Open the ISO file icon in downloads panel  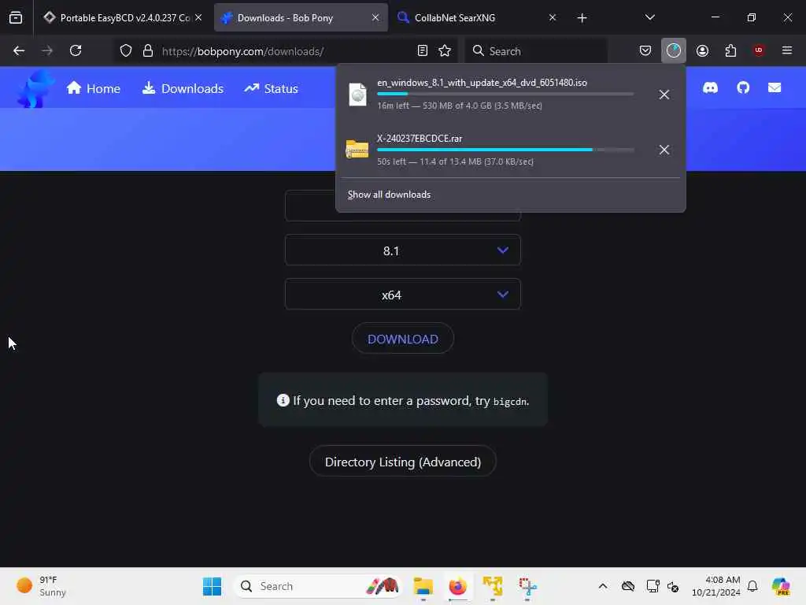(x=358, y=95)
